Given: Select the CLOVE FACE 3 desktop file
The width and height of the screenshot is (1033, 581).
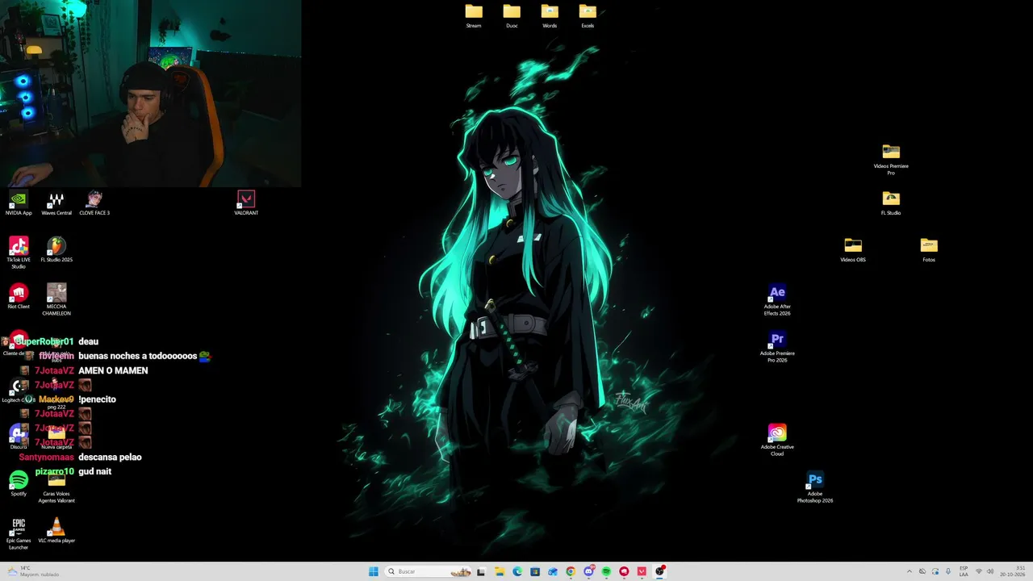Looking at the screenshot, I should pos(94,203).
